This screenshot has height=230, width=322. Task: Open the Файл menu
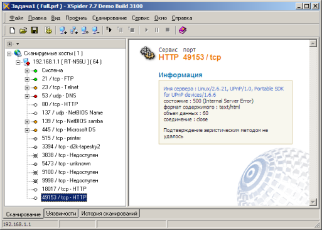(16, 18)
